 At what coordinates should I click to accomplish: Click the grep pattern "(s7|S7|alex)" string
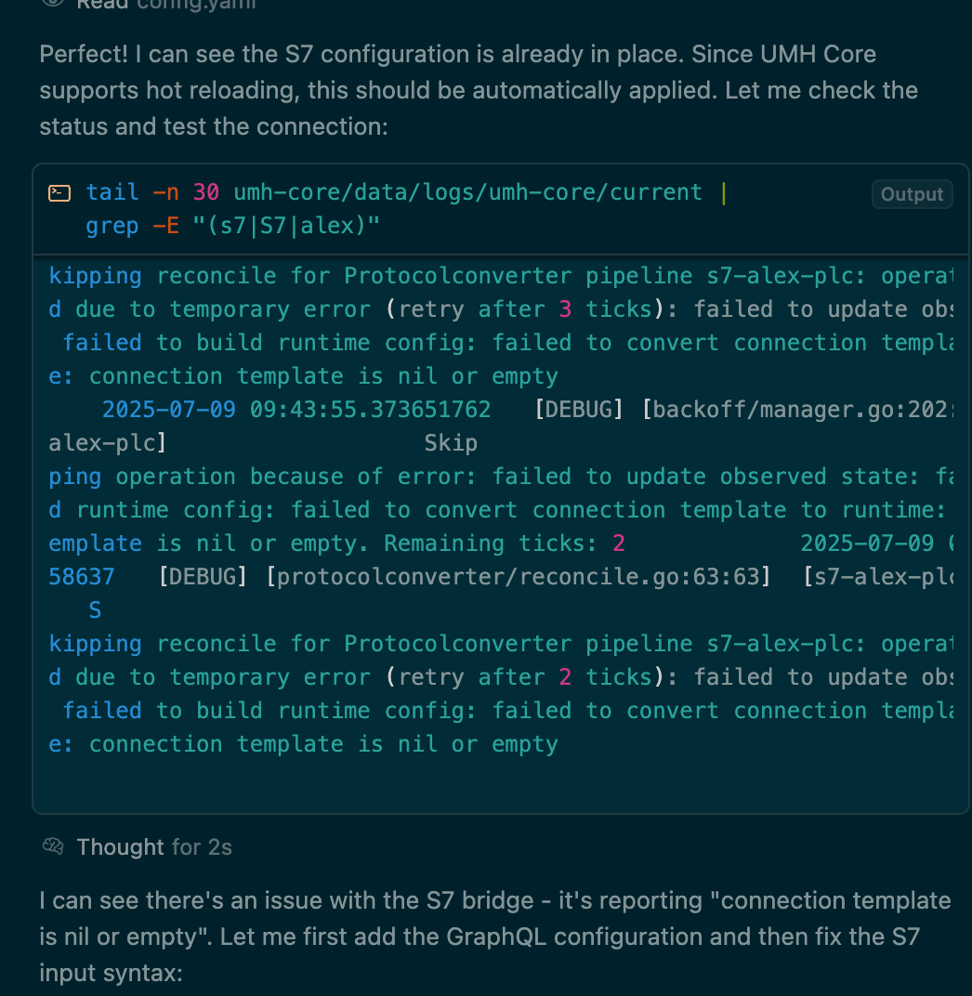tap(286, 226)
